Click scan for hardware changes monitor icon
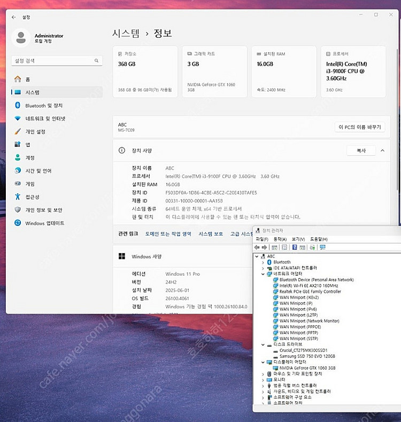Screen dimensions: 401x422 pyautogui.click(x=322, y=247)
